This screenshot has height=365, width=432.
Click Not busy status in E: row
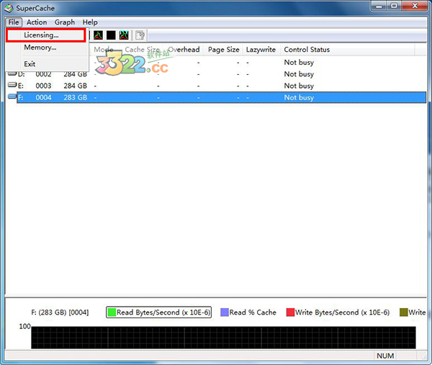tap(299, 86)
